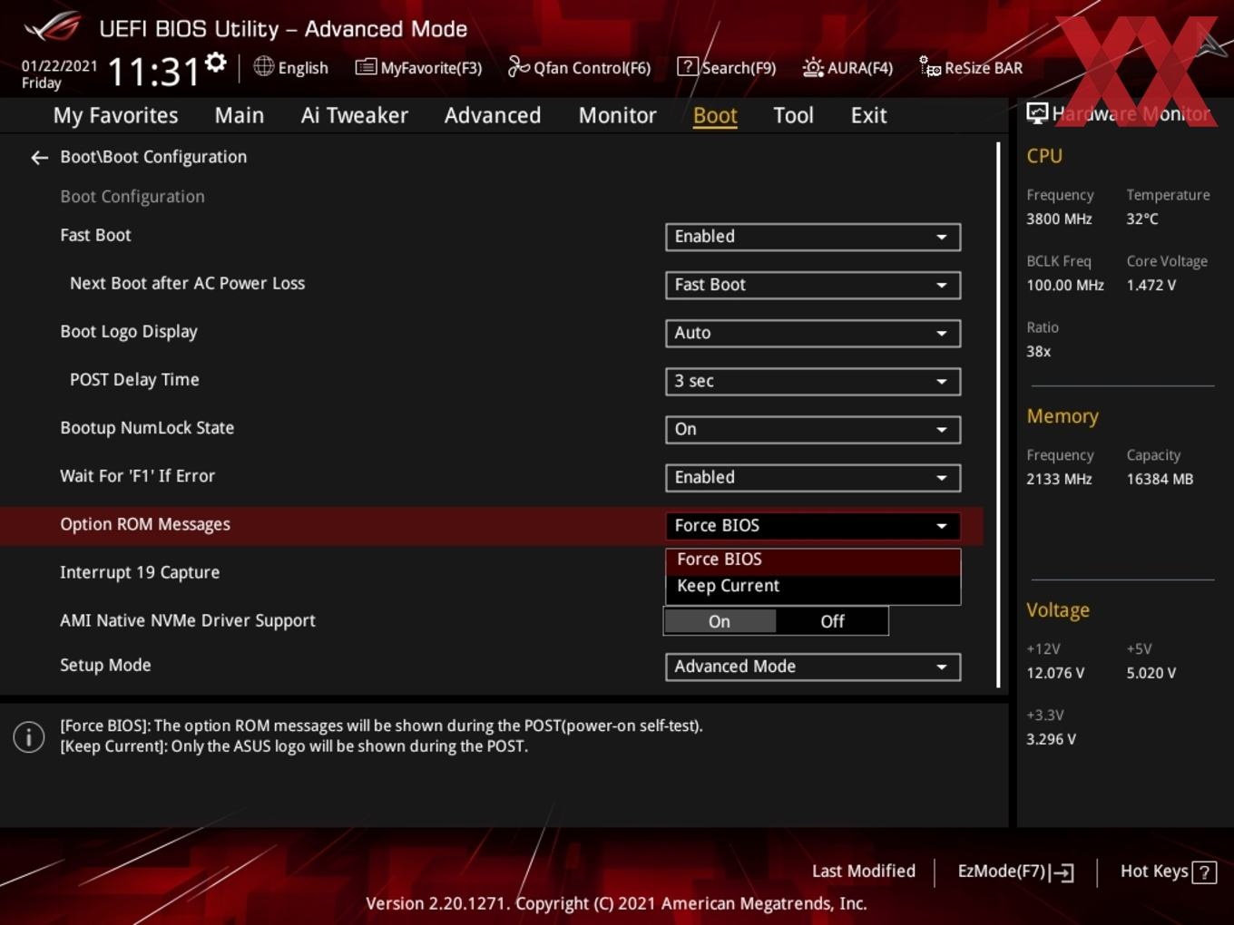Click the Last Modified button
This screenshot has width=1234, height=925.
tap(864, 871)
